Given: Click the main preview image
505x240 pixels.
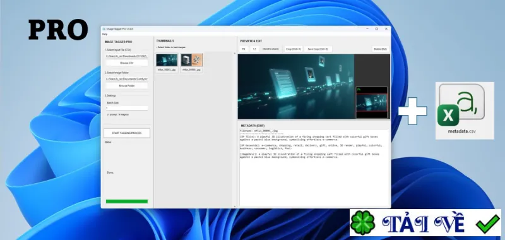Looking at the screenshot, I should [295, 87].
